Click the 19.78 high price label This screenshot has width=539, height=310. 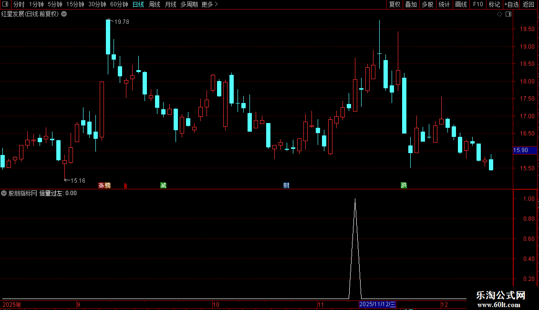tap(122, 21)
